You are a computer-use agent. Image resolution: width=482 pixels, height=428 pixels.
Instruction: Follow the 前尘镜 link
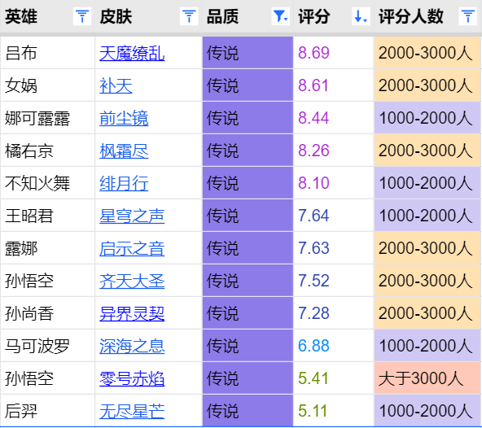point(124,118)
